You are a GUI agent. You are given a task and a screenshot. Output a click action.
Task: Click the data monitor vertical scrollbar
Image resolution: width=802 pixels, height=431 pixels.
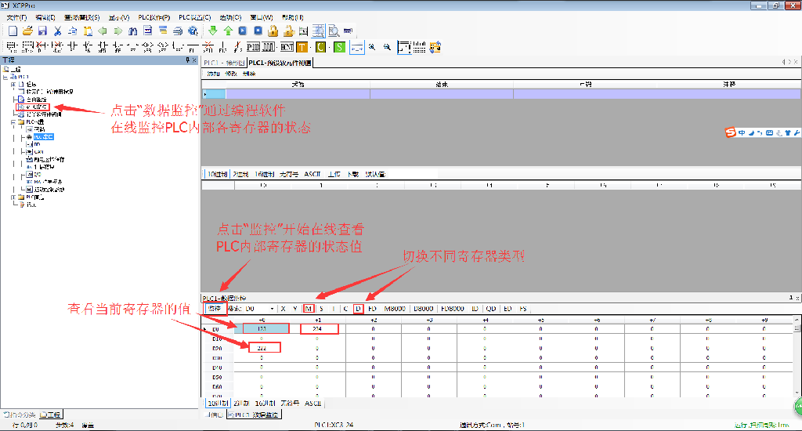pyautogui.click(x=797, y=357)
